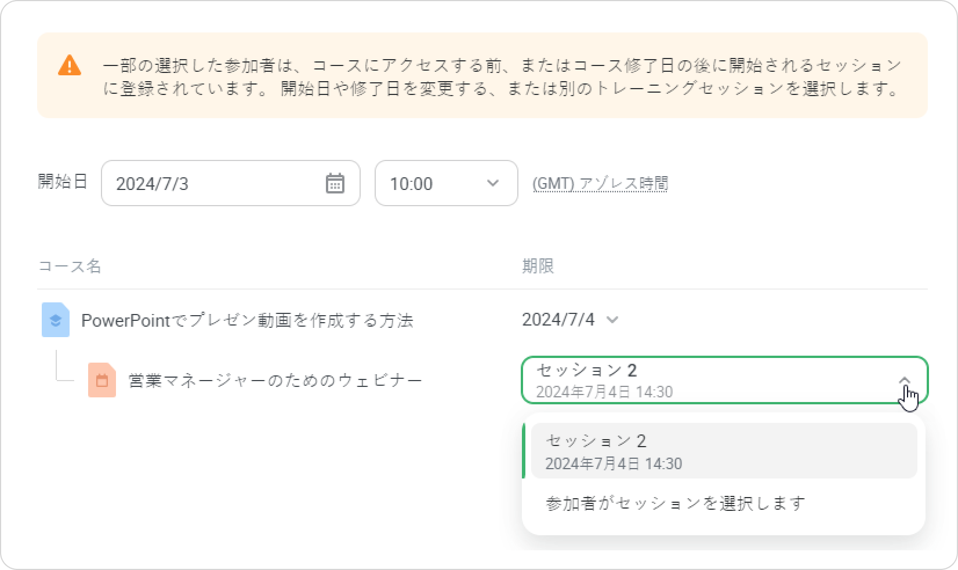Viewport: 958px width, 570px height.
Task: Collapse session dropdown using the up chevron
Action: [904, 381]
